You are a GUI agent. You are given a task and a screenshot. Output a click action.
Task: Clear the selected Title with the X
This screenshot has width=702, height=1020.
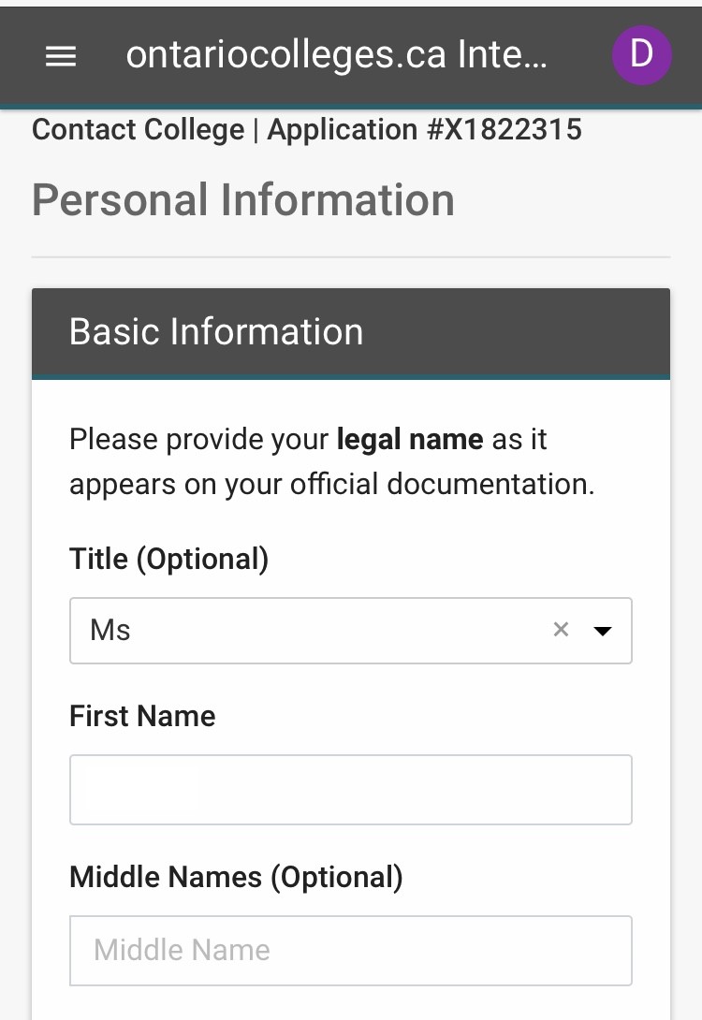[561, 630]
